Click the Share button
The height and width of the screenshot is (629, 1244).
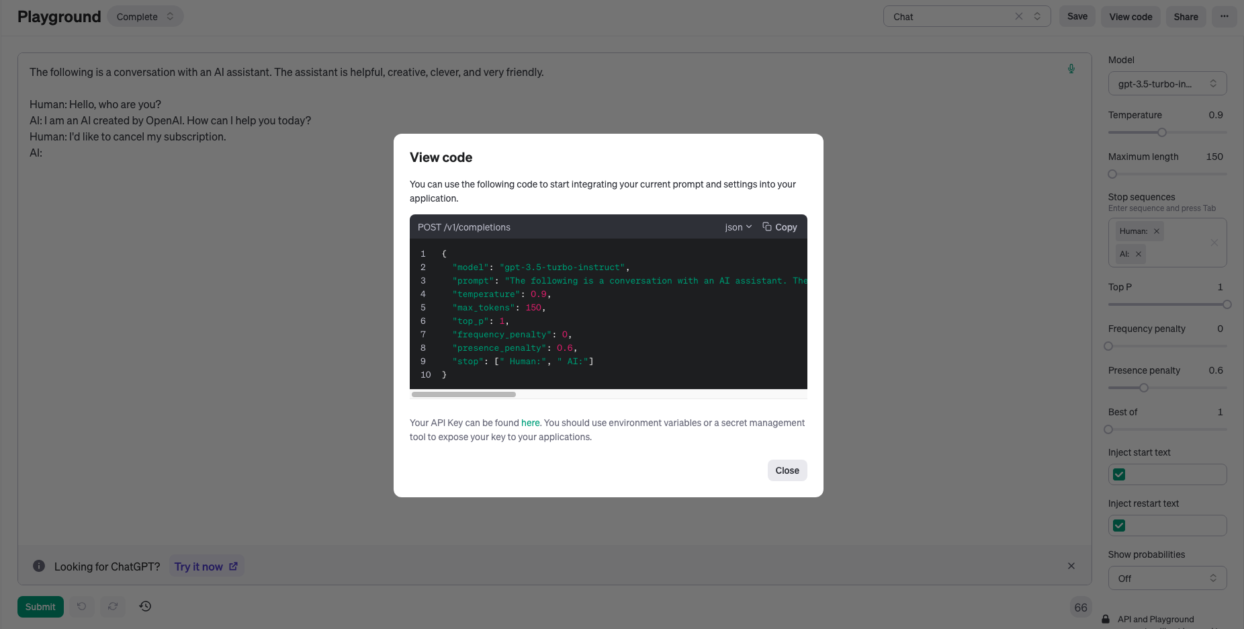(1186, 17)
